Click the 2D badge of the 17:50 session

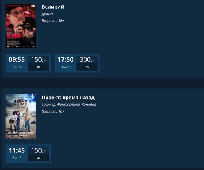[x=87, y=67]
